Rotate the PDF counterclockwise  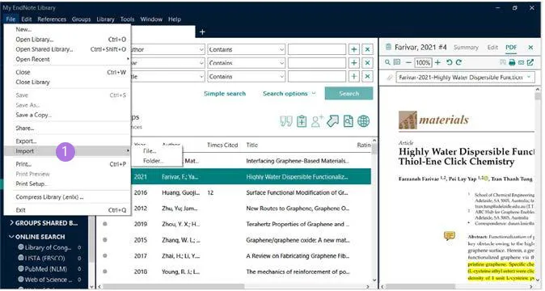pos(449,62)
